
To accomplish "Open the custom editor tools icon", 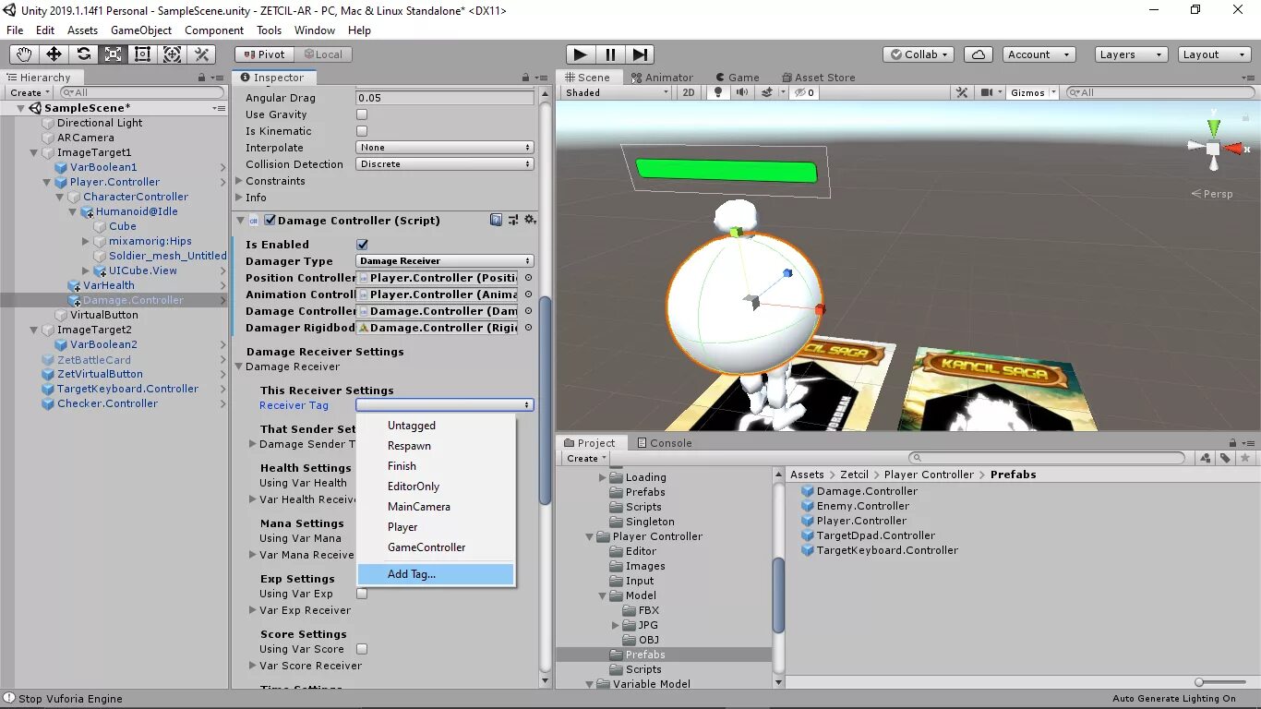I will [202, 54].
